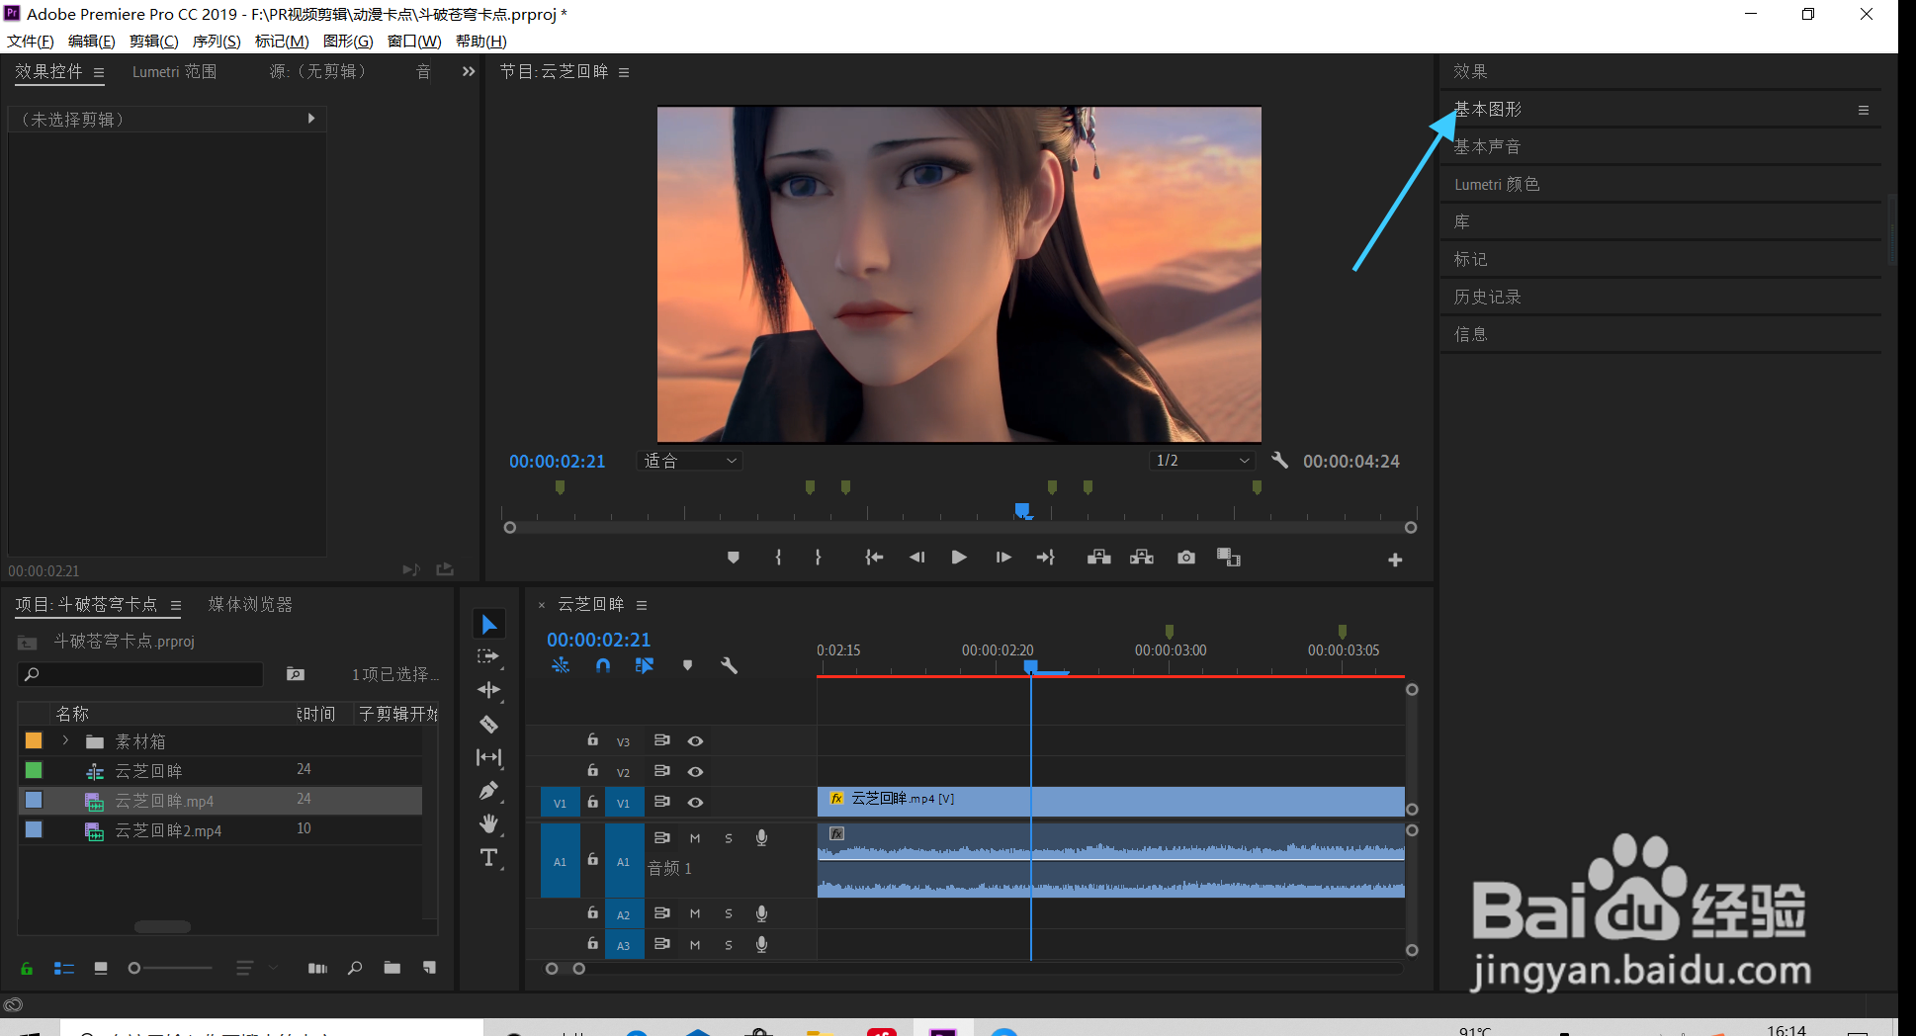Click the Extract button
This screenshot has height=1036, width=1916.
tap(1142, 558)
